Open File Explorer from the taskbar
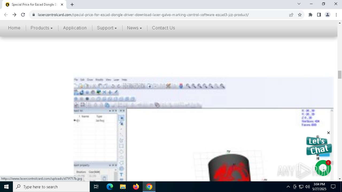Image resolution: width=342 pixels, height=192 pixels. [x=123, y=187]
